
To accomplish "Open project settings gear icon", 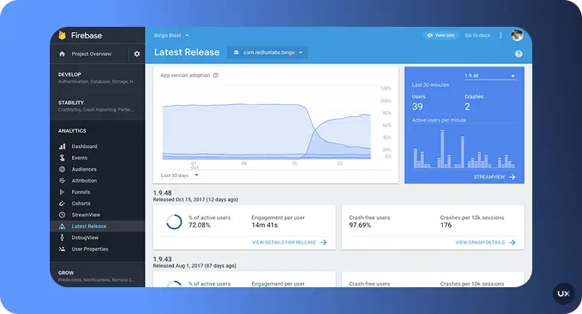I will point(137,54).
